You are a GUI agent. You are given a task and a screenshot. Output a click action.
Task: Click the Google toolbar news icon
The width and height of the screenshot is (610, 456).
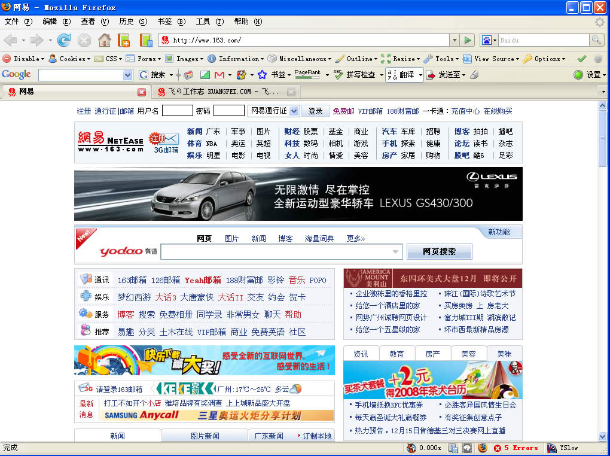(x=188, y=75)
